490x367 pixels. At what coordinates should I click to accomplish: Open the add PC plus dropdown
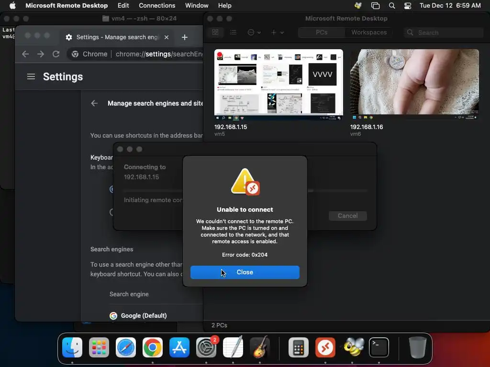[x=277, y=32]
